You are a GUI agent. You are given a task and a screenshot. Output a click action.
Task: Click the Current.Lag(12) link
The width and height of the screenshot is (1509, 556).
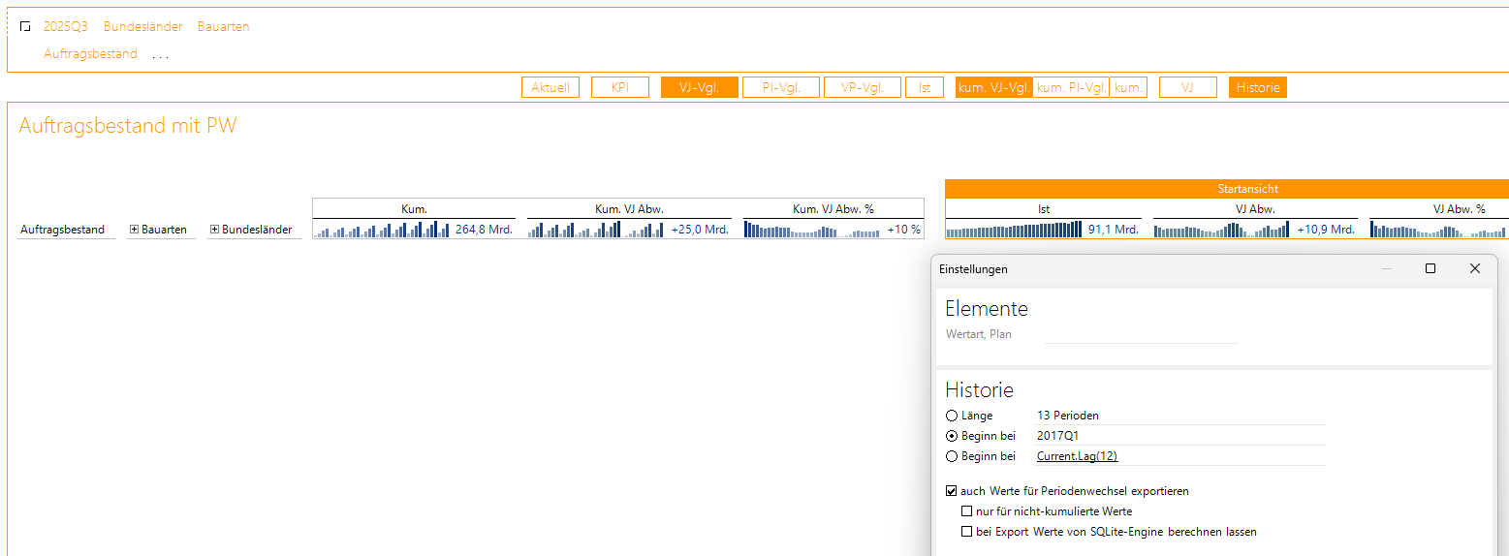pos(1077,456)
